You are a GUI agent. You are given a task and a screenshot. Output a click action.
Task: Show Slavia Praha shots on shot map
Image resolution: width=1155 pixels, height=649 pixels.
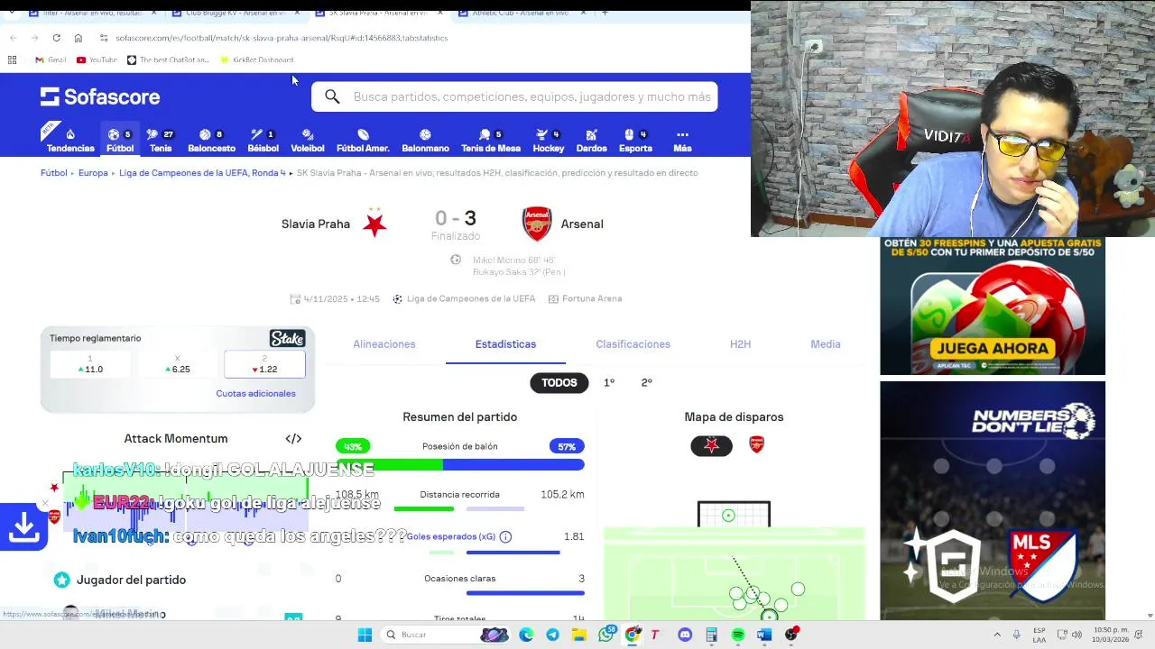coord(712,445)
